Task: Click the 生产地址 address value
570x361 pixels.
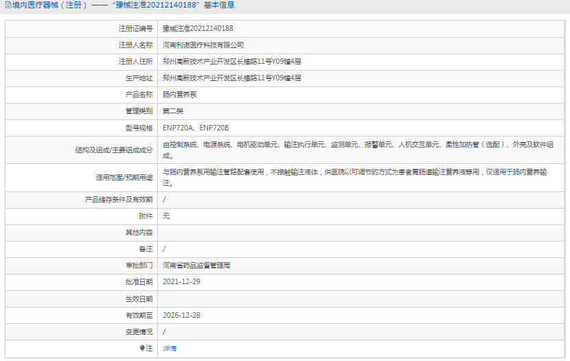Action: click(232, 78)
